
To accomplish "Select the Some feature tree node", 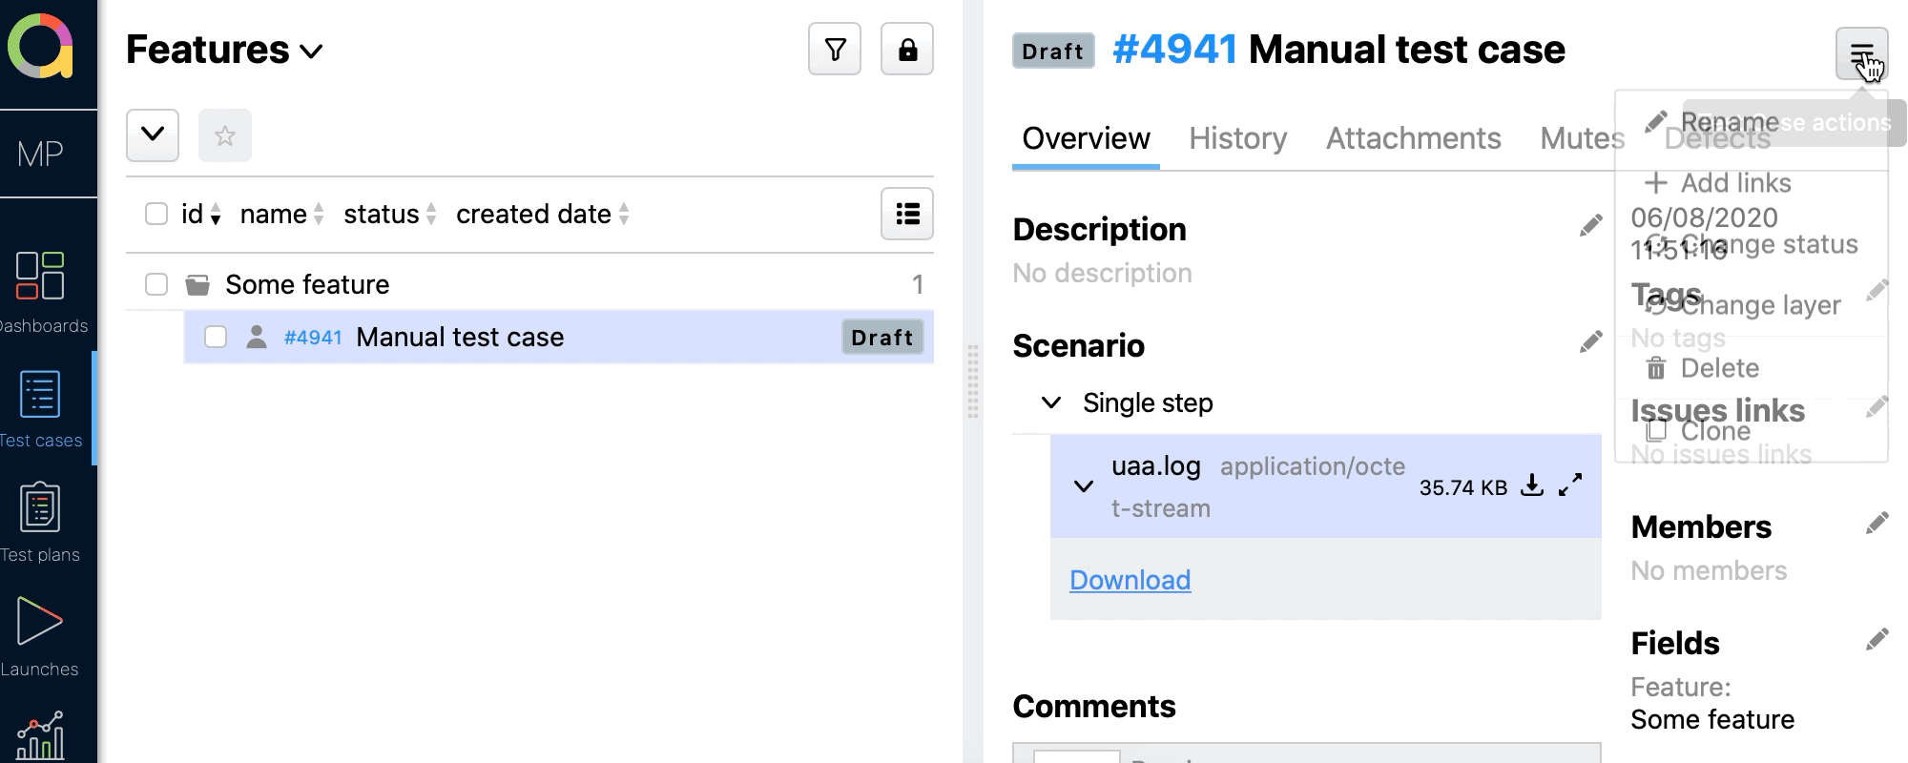I will [307, 284].
